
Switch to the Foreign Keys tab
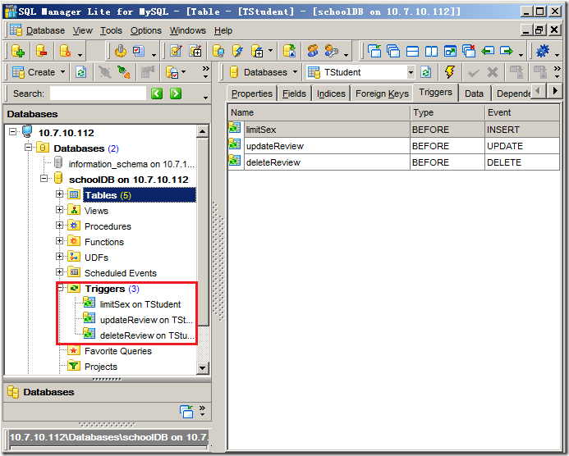coord(382,93)
